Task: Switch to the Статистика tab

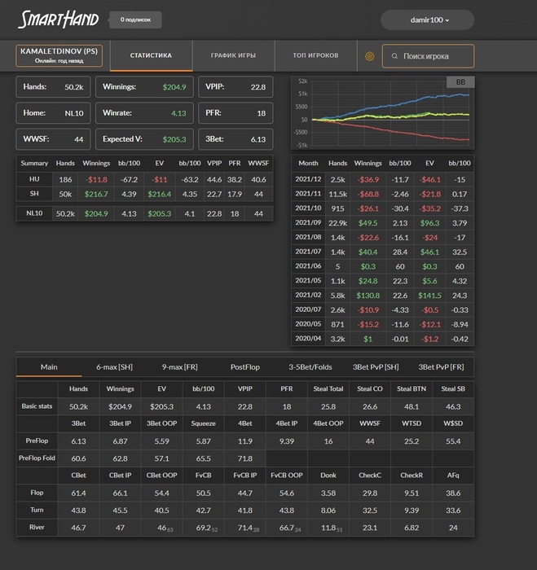Action: tap(151, 55)
